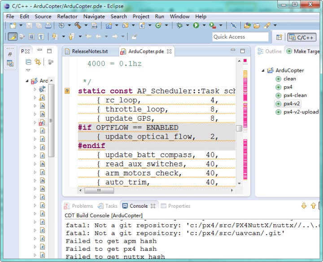
Task: Maximize the editor area
Action: pos(242,51)
